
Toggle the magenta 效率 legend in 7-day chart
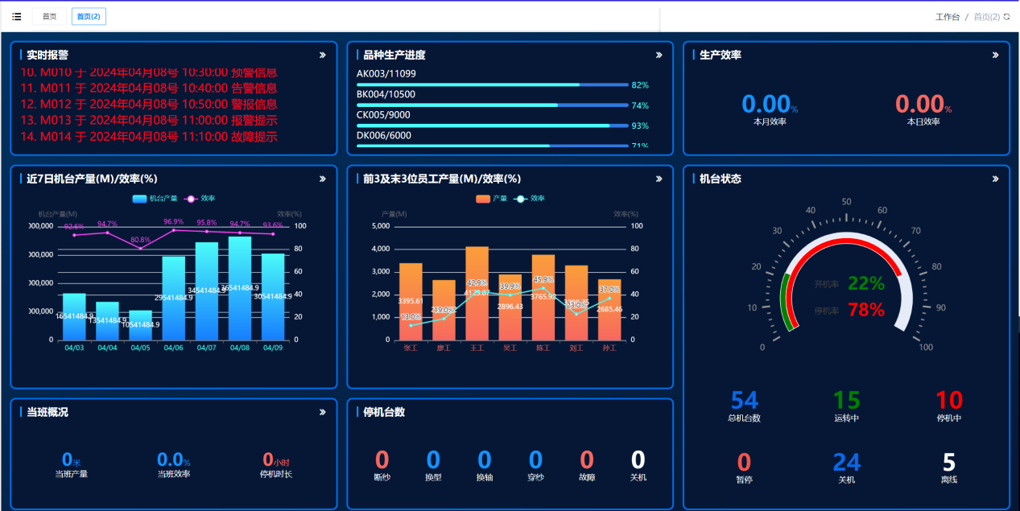200,198
